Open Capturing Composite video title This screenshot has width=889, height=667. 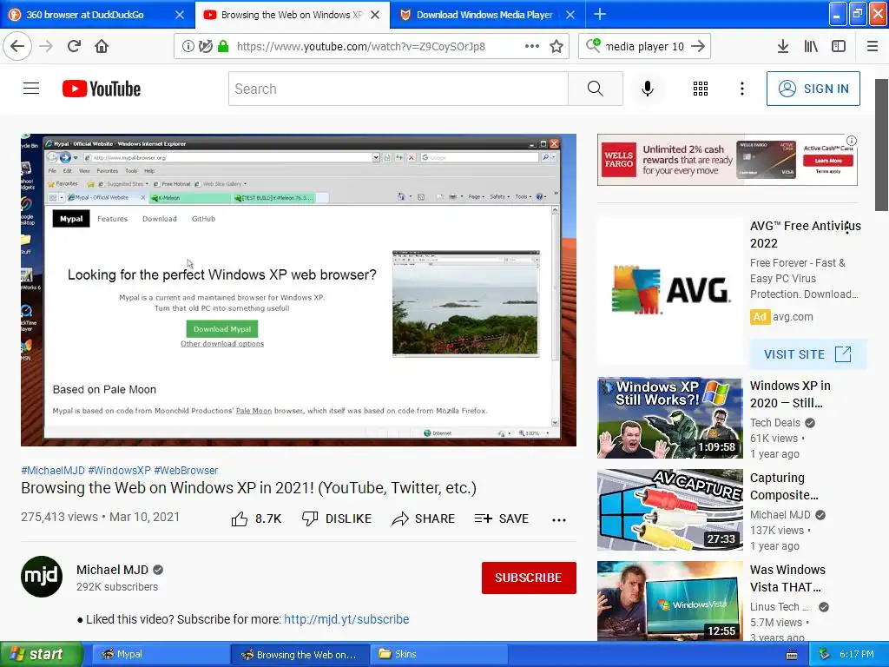[784, 486]
